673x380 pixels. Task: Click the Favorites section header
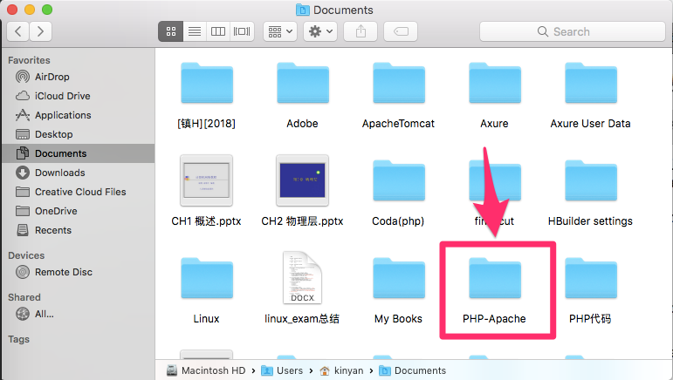[29, 60]
